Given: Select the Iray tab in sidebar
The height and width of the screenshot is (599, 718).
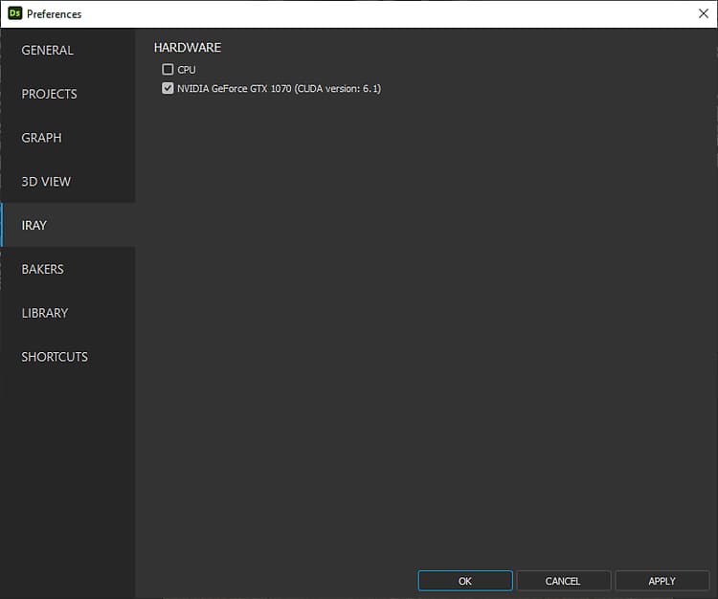Looking at the screenshot, I should point(68,225).
